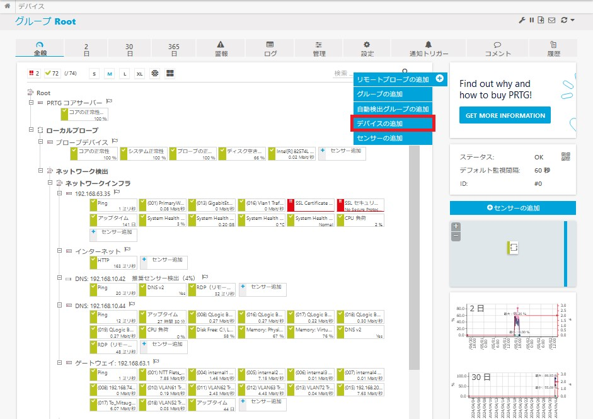This screenshot has width=593, height=419.
Task: Choose リモートプローブの追加 menu entry
Action: coord(393,79)
